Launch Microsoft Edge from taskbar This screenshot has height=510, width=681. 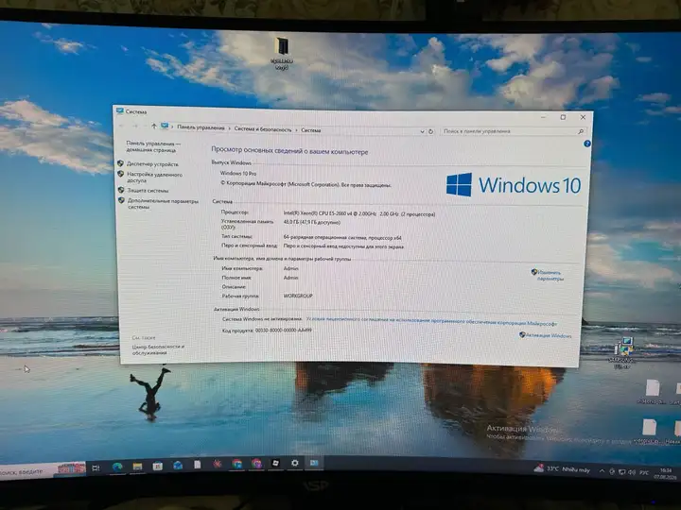(117, 467)
